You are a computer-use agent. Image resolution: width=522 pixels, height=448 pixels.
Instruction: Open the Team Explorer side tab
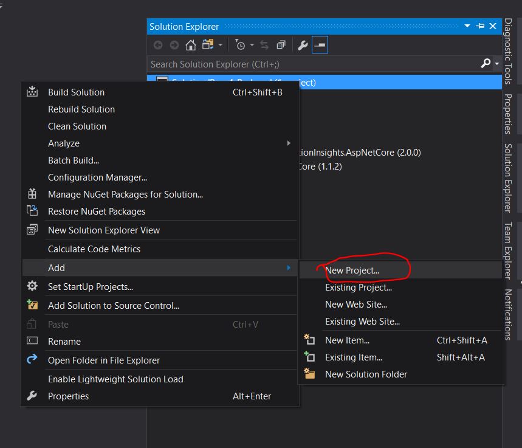[508, 250]
